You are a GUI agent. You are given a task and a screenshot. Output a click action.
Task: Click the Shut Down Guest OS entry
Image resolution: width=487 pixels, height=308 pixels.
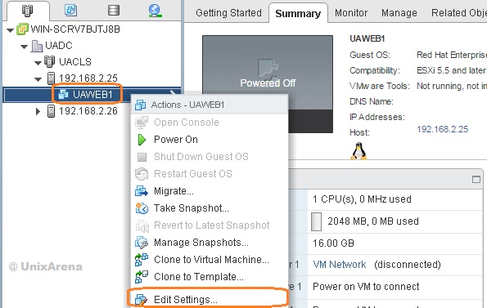click(210, 157)
